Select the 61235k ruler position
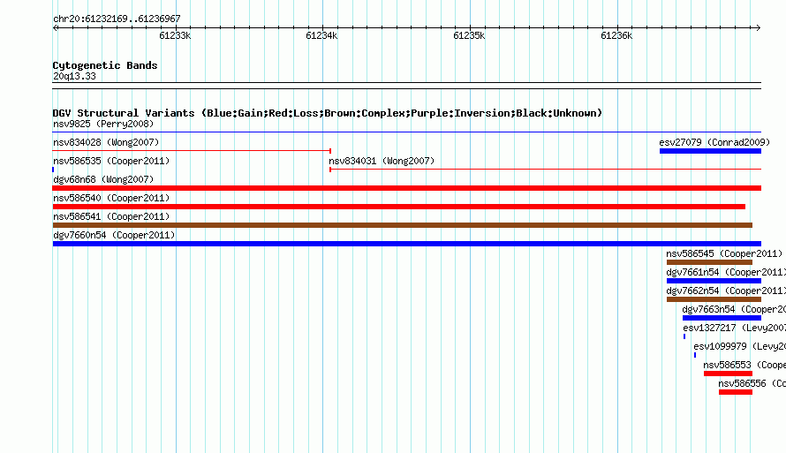The height and width of the screenshot is (453, 786). click(469, 35)
